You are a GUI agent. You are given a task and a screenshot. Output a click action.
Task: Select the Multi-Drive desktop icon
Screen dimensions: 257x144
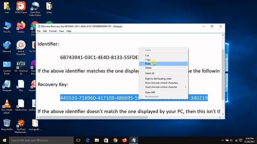tap(21, 105)
